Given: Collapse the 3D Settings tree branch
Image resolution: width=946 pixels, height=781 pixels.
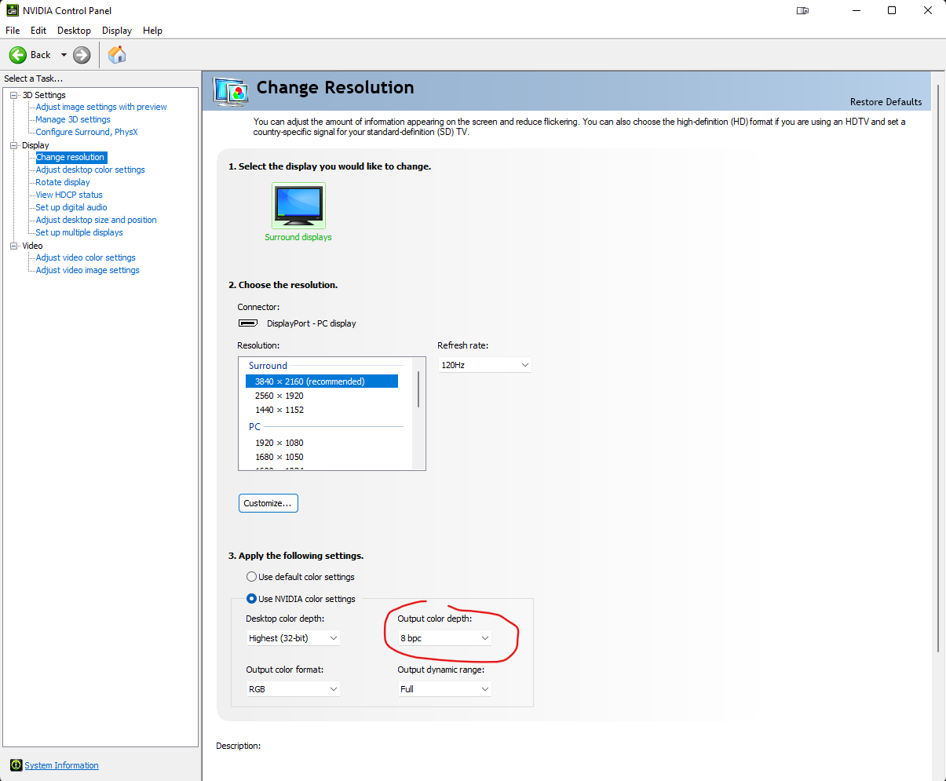Looking at the screenshot, I should [12, 94].
